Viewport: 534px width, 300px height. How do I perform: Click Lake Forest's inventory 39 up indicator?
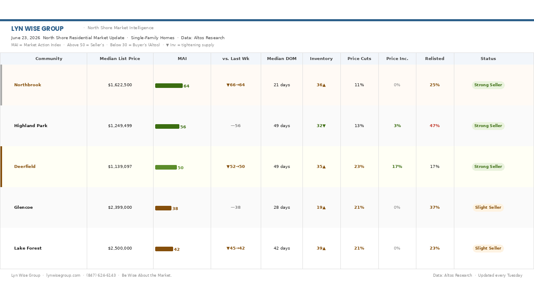[x=321, y=248]
